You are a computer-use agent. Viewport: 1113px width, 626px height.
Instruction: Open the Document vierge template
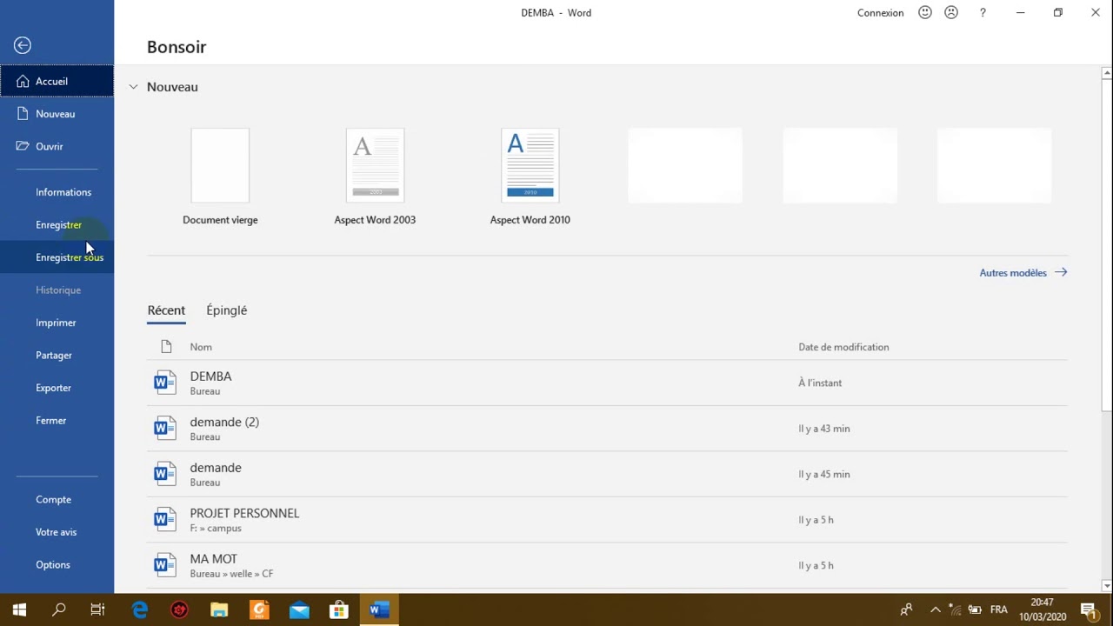tap(220, 165)
